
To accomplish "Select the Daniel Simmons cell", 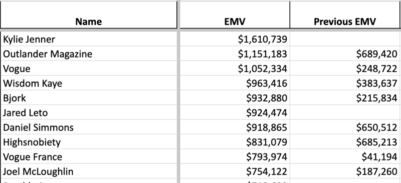I will point(89,127).
